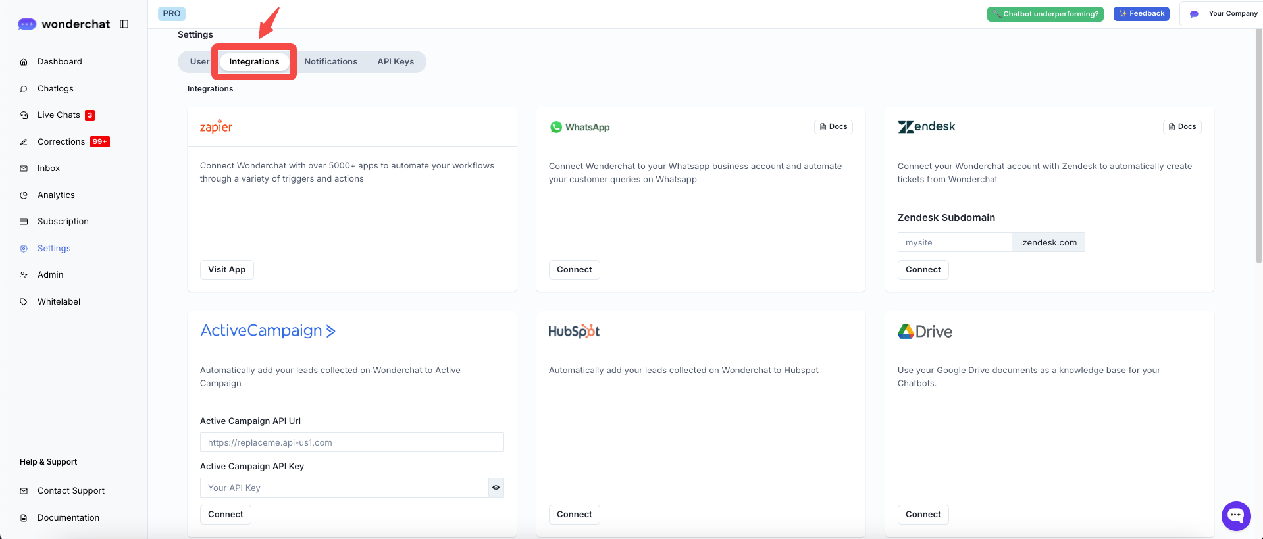Connect the HubSpot integration
1263x539 pixels.
(x=574, y=515)
